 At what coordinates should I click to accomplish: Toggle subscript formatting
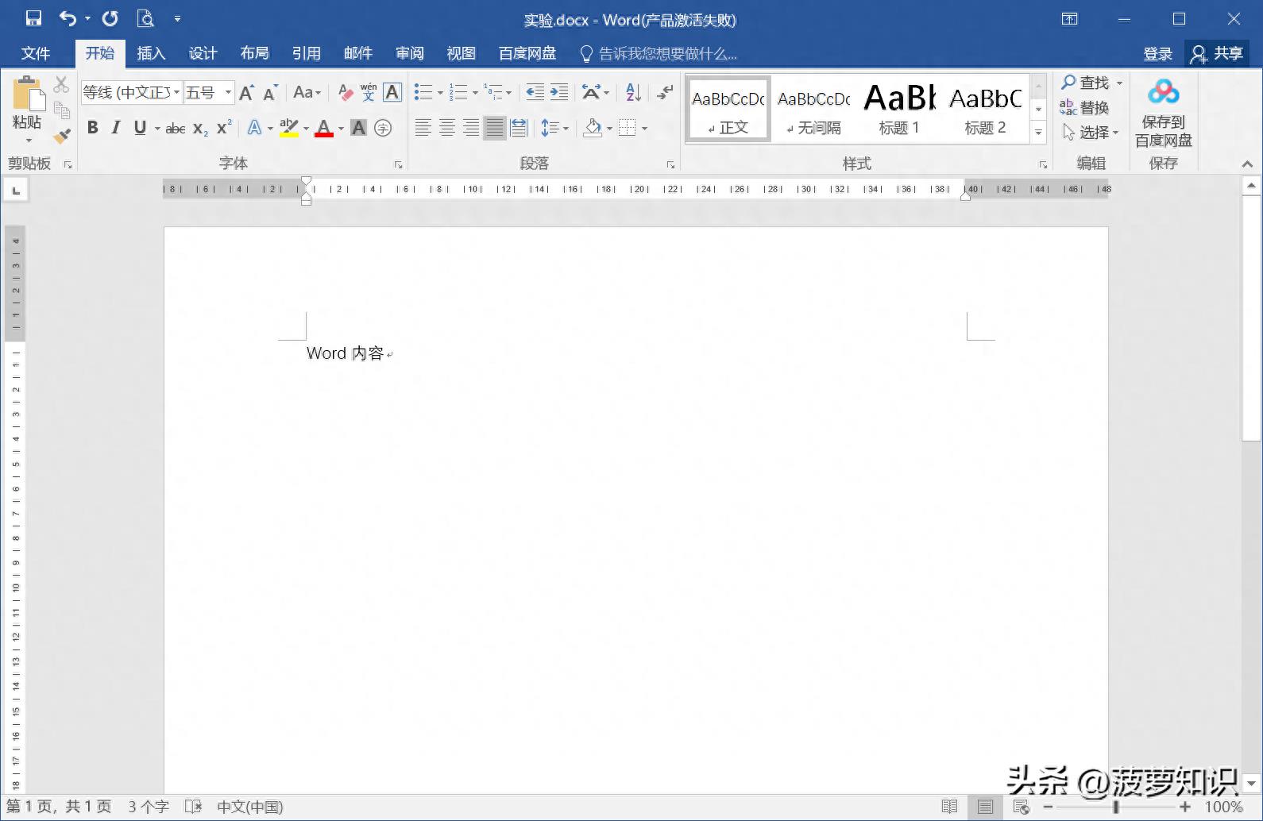pos(200,128)
